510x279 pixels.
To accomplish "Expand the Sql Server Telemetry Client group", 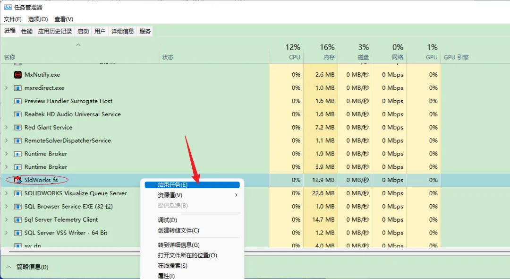I will pos(6,220).
